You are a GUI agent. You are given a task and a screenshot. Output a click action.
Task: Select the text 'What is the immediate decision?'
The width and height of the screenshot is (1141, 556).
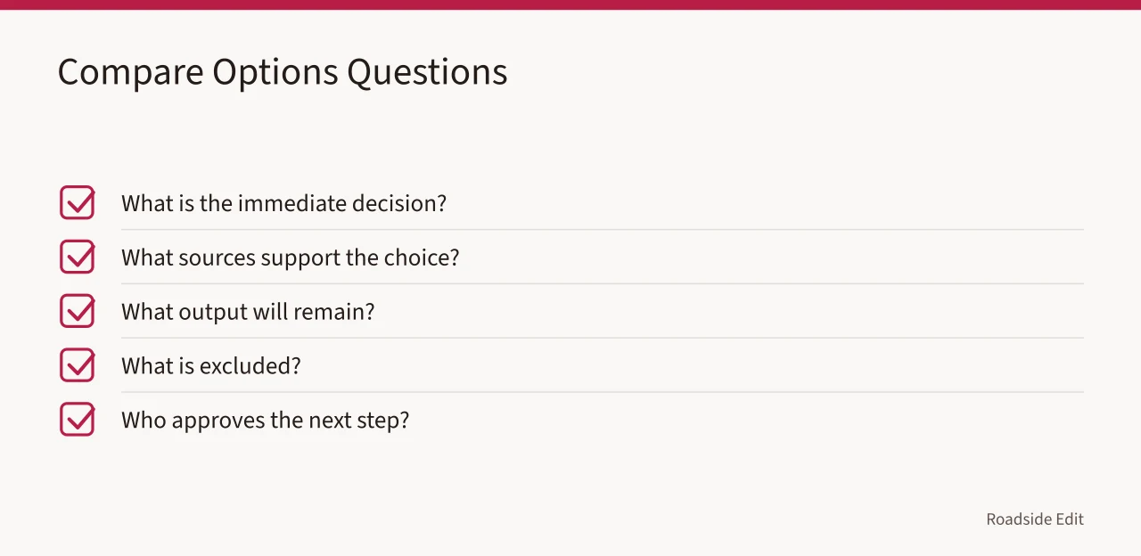click(283, 203)
